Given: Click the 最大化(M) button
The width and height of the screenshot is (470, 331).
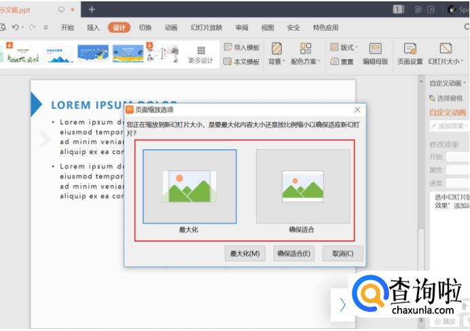Looking at the screenshot, I should click(x=245, y=254).
